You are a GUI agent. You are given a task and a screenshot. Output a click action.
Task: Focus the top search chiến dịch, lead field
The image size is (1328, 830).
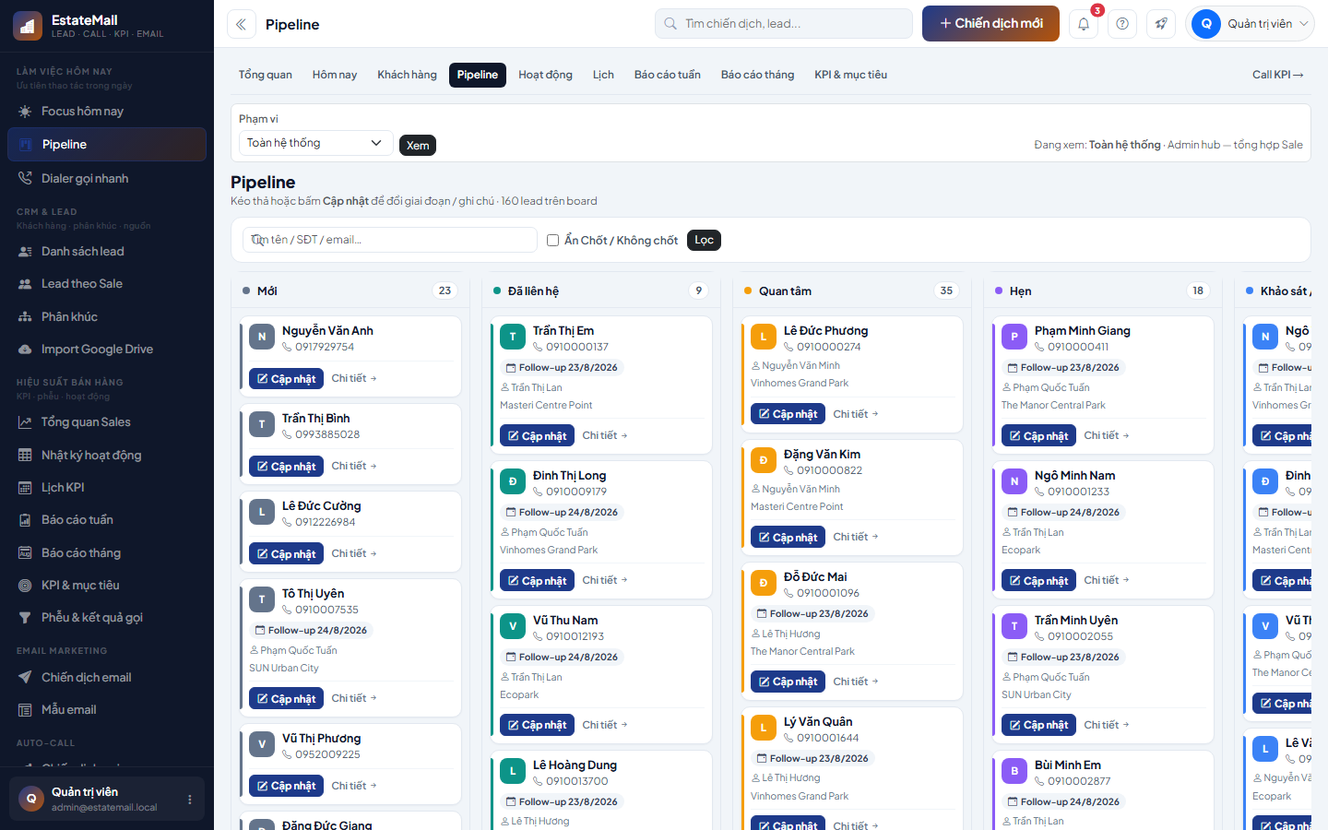784,24
